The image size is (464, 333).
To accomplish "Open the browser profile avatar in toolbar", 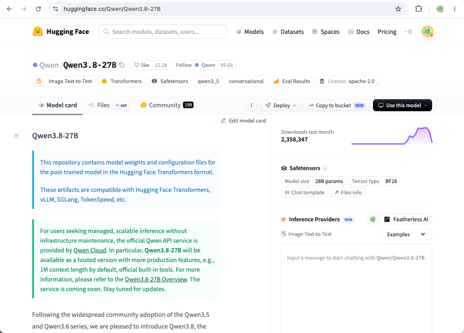I will point(440,9).
